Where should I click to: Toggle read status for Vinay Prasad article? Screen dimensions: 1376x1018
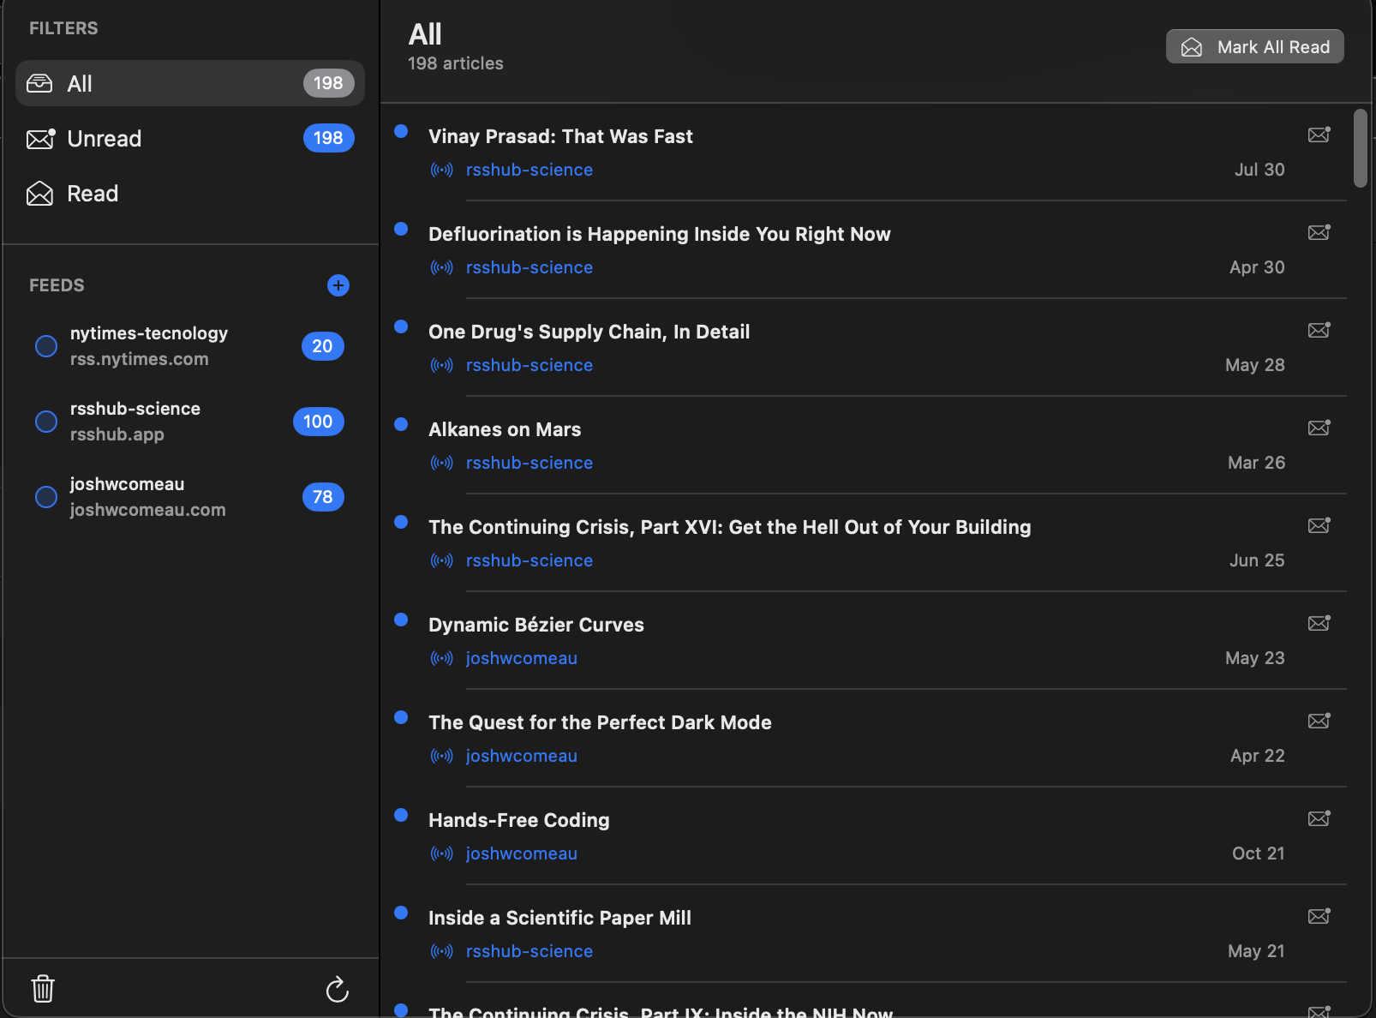1319,135
